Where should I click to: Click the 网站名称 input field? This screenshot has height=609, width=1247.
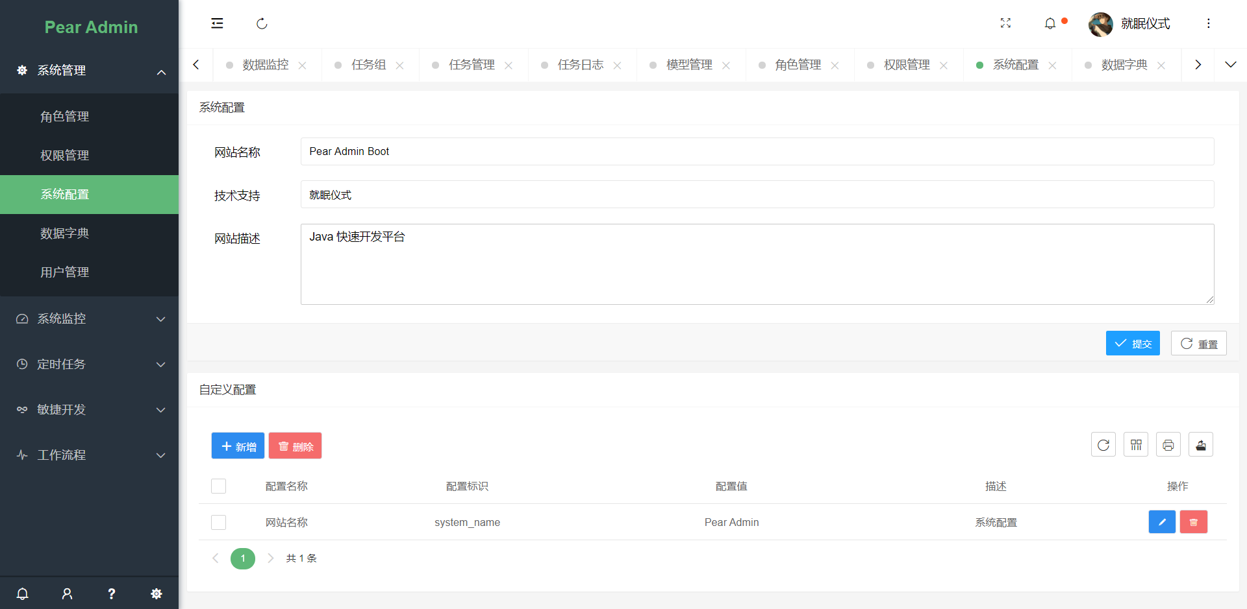tap(757, 151)
